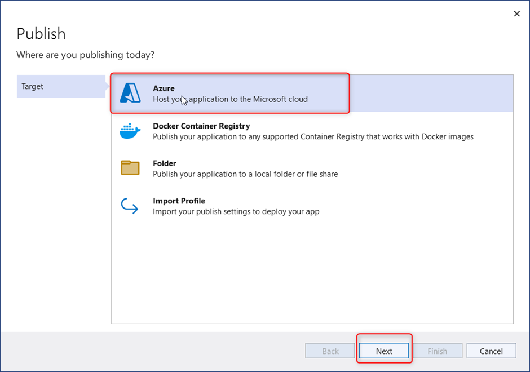The height and width of the screenshot is (372, 530).
Task: Click the Next button
Action: point(384,351)
